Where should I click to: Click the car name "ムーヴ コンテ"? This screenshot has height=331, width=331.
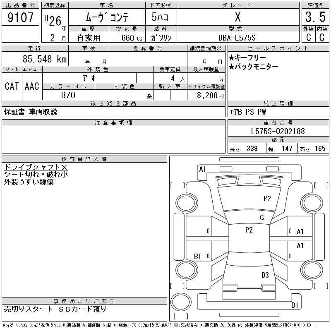tap(107, 17)
